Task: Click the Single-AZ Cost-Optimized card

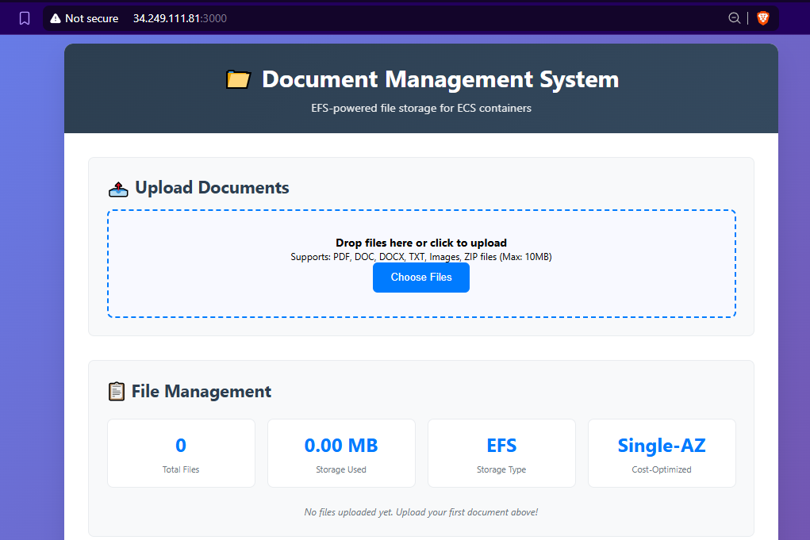Action: point(662,453)
